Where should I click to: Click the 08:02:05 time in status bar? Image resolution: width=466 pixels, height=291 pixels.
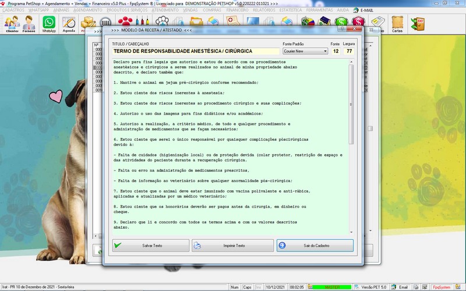(297, 287)
